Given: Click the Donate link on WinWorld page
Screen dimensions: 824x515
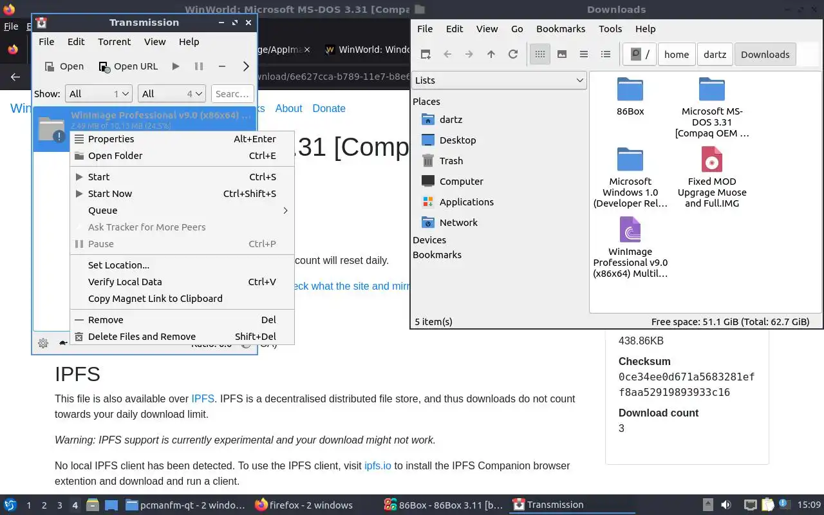Looking at the screenshot, I should click(329, 109).
